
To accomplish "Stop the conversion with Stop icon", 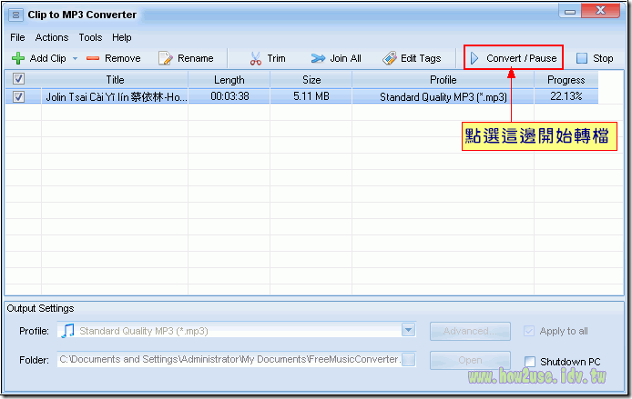I will [x=582, y=58].
